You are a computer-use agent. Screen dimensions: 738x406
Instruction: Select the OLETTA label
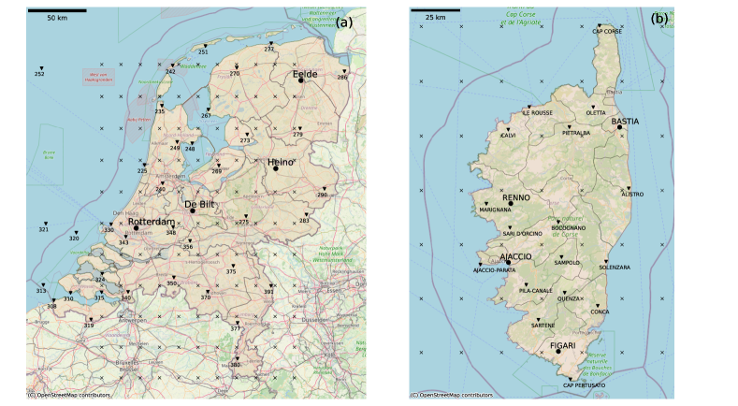pos(596,113)
